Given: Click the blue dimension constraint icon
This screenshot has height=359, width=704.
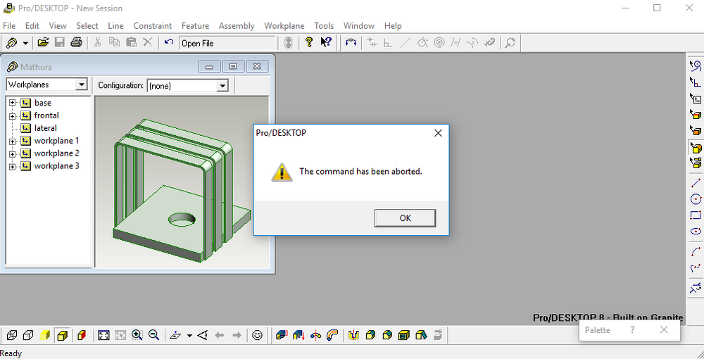Looking at the screenshot, I should tap(351, 43).
